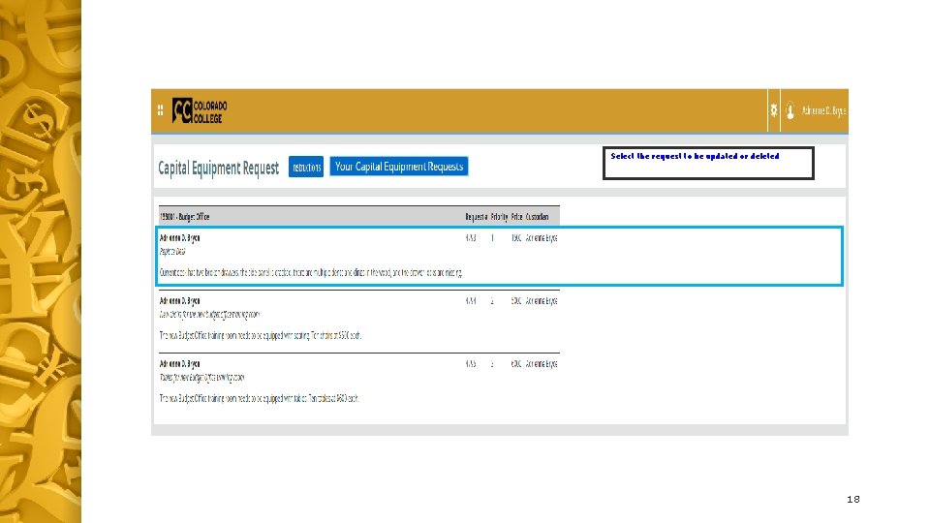Click the custodian name in desk row
The height and width of the screenshot is (523, 930).
coord(542,238)
